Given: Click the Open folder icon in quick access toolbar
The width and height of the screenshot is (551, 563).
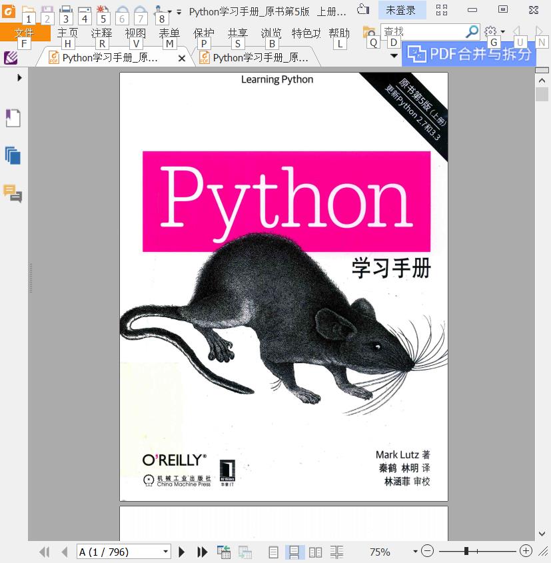Looking at the screenshot, I should [x=28, y=10].
